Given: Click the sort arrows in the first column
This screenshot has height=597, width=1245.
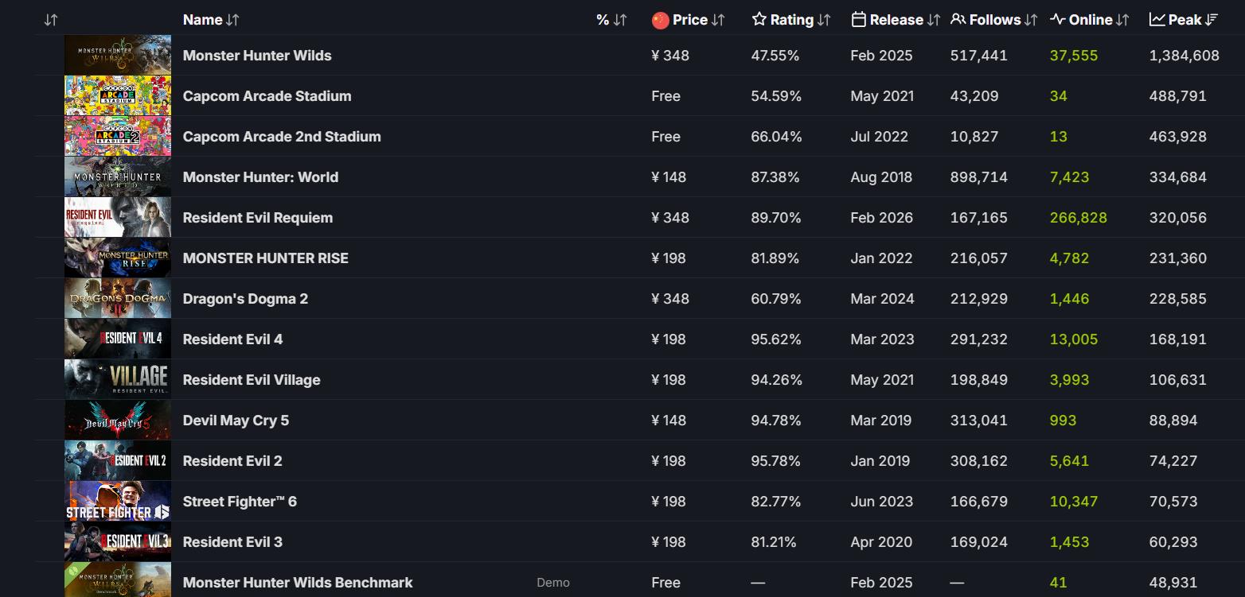Looking at the screenshot, I should point(51,20).
